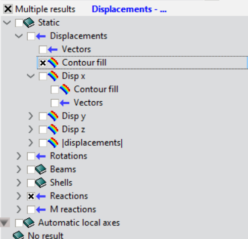Click the rainbow icon beside Disp y
The height and width of the screenshot is (239, 248).
[53, 116]
